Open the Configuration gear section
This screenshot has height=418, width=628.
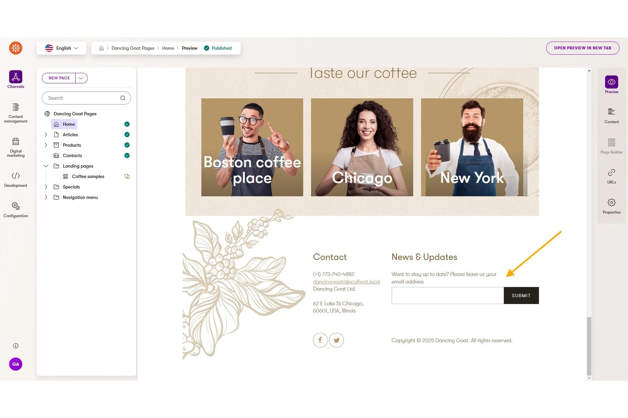coord(16,210)
